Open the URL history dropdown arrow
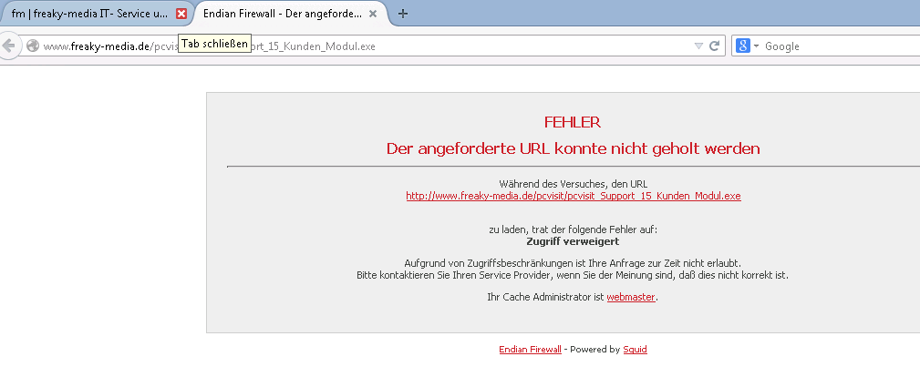The width and height of the screenshot is (920, 377). point(698,46)
